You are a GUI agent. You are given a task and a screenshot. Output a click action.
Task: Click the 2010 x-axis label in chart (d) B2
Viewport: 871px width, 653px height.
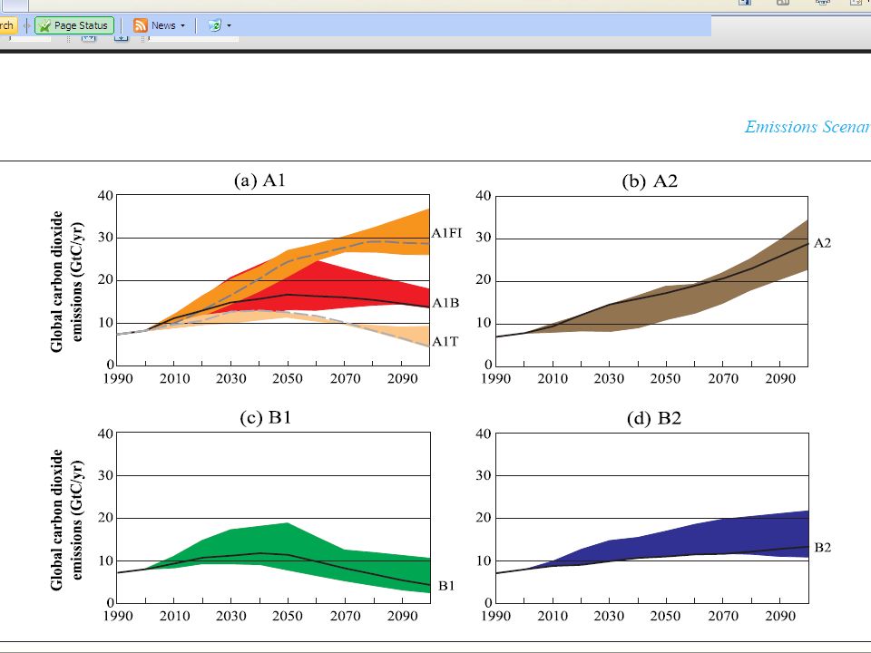(553, 616)
